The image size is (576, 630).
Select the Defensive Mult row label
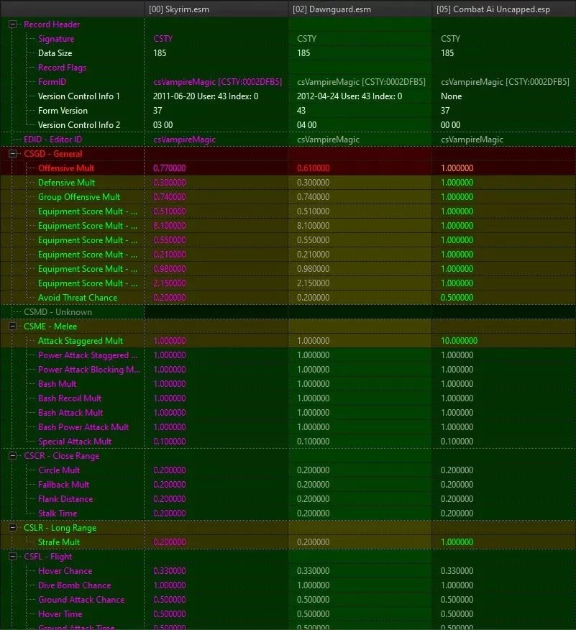66,183
